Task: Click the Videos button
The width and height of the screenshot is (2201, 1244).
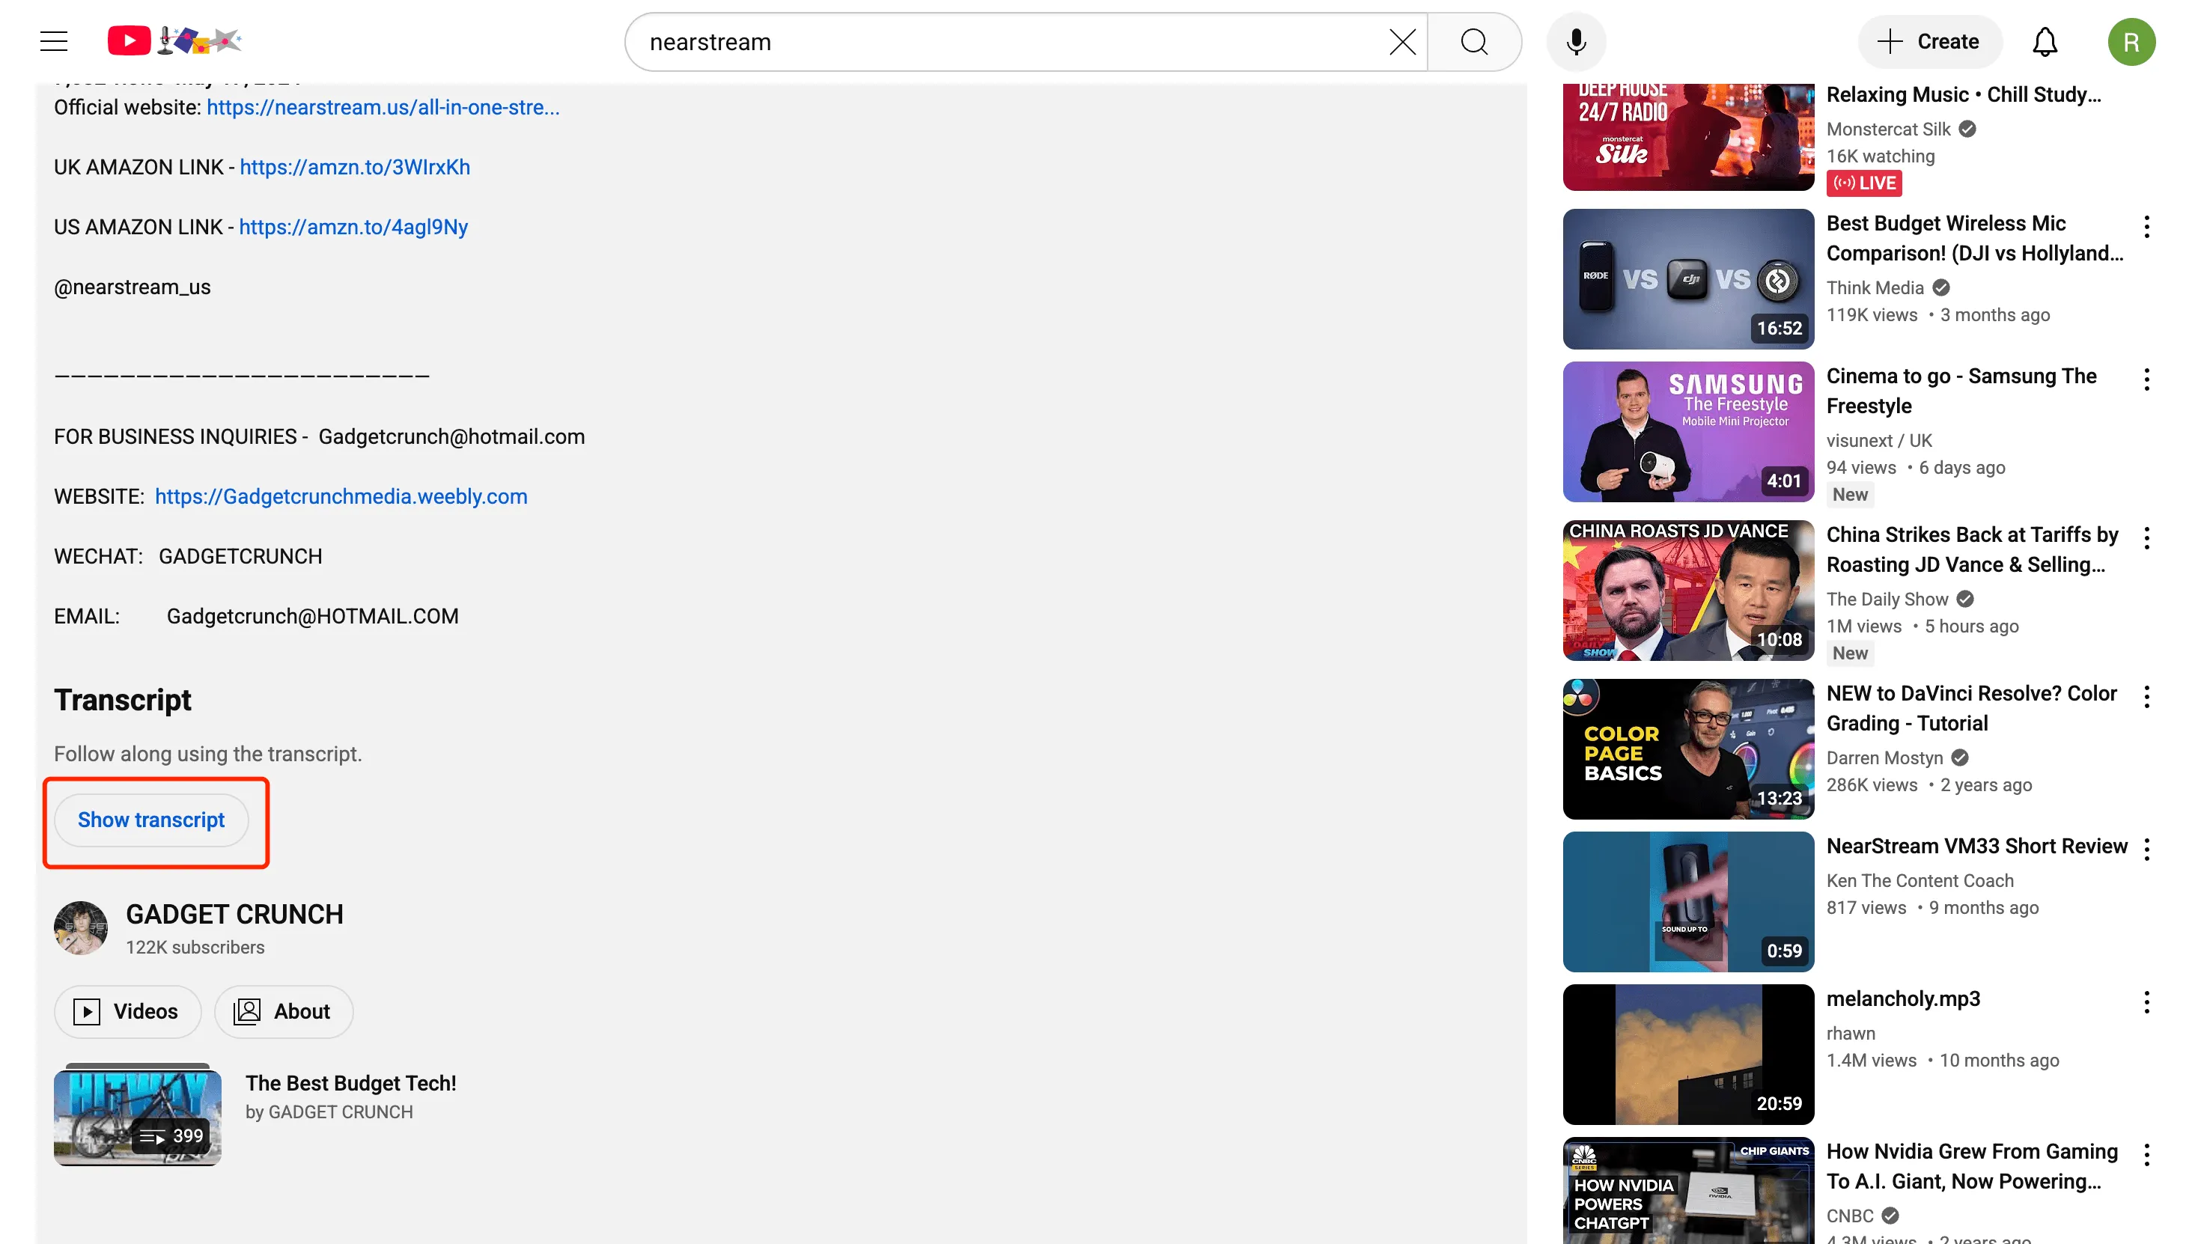Action: (x=127, y=1012)
